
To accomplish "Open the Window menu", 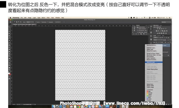I will [58, 18].
